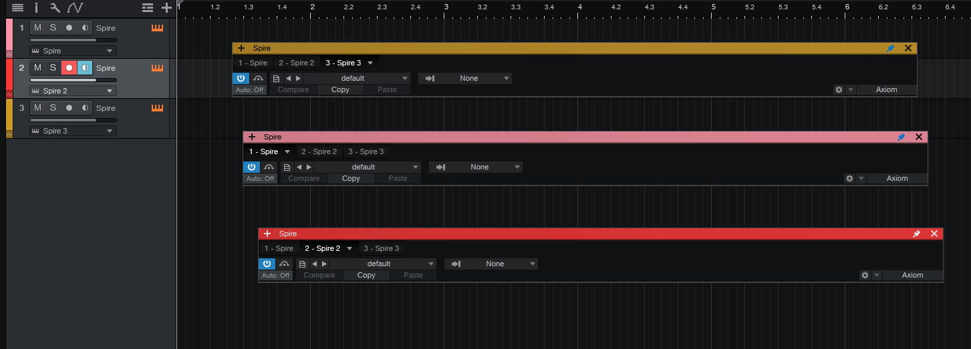Open settings gear in yellow Spire window
This screenshot has height=349, width=971.
(839, 89)
